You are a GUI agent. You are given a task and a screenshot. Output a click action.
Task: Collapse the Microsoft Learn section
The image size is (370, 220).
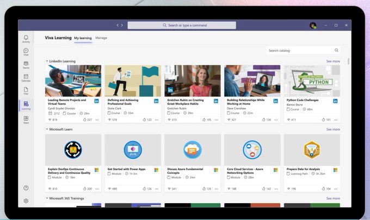(47, 130)
